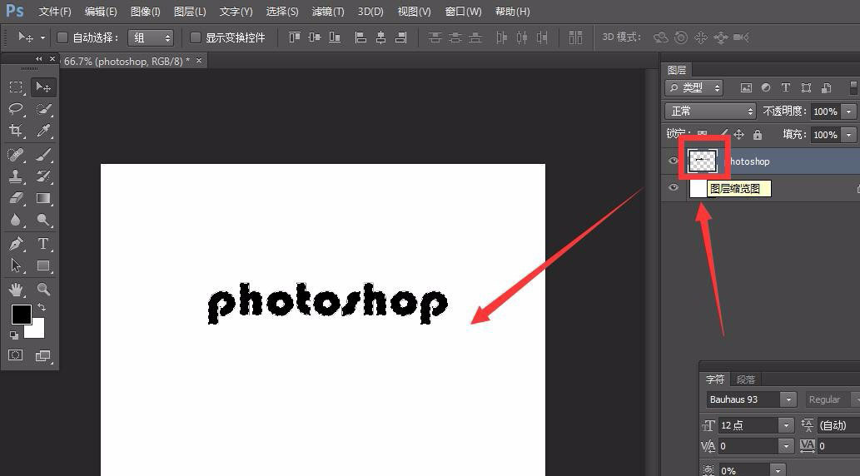Align vertical centers in options bar
The height and width of the screenshot is (476, 860).
314,37
